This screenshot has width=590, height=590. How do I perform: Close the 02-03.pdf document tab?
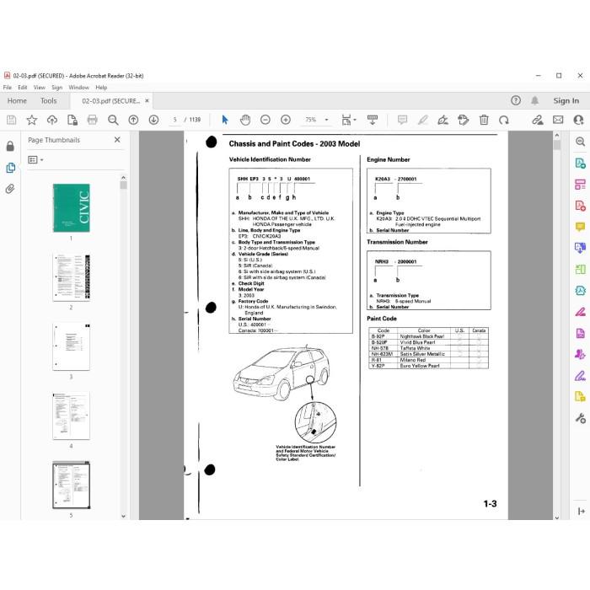[x=147, y=100]
